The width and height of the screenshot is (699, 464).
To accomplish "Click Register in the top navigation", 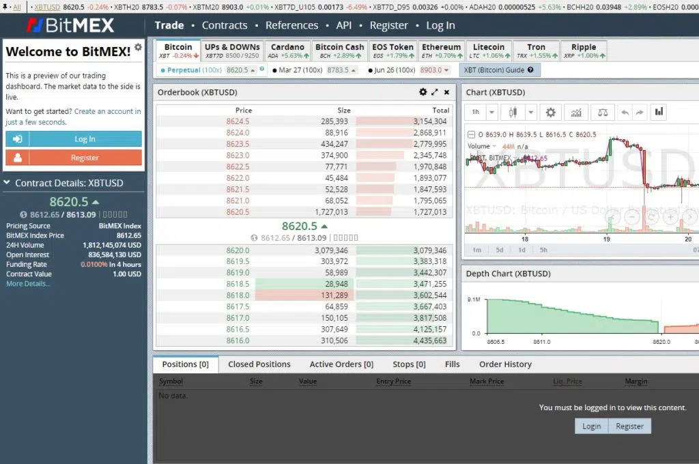I will pos(388,25).
